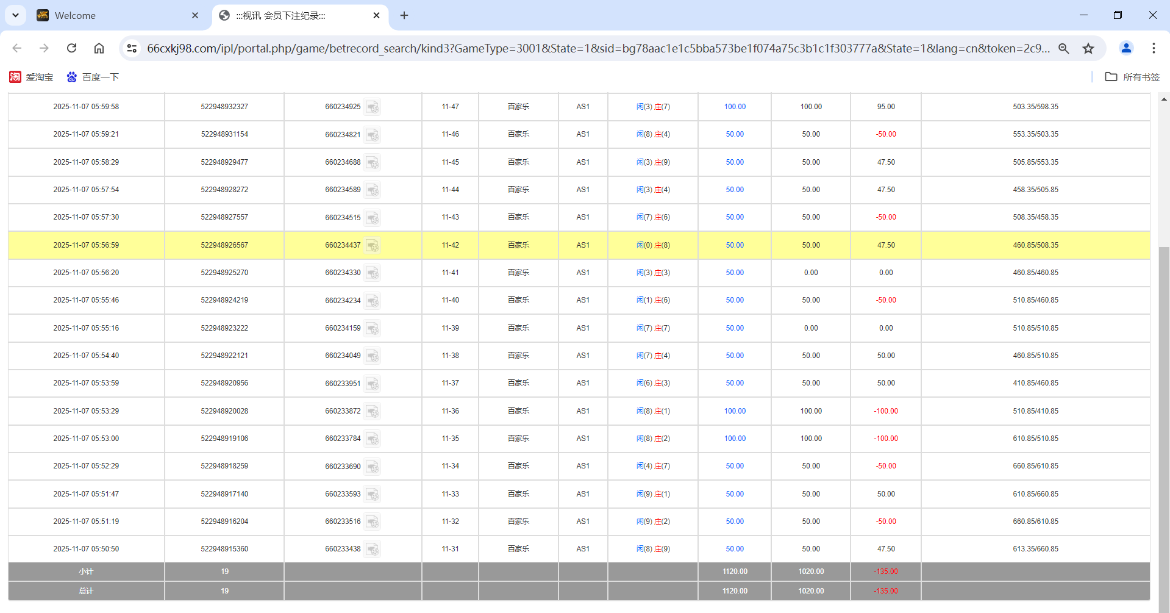Image resolution: width=1170 pixels, height=613 pixels.
Task: Navigate back to the previous page
Action: tap(16, 48)
